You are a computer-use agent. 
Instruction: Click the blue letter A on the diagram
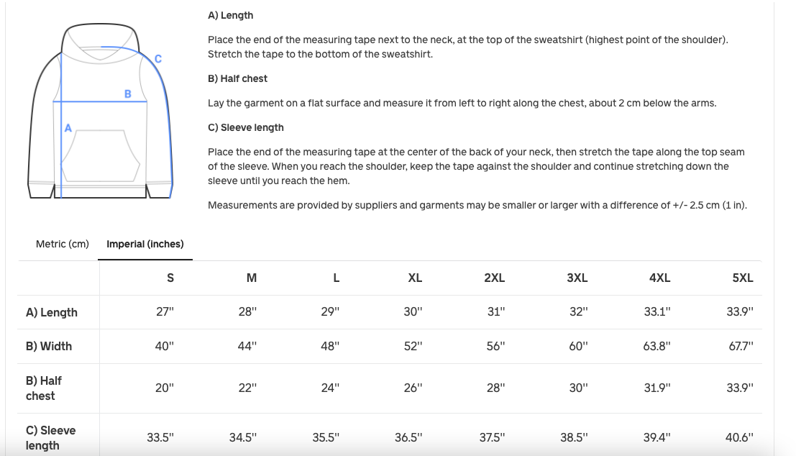tap(68, 128)
